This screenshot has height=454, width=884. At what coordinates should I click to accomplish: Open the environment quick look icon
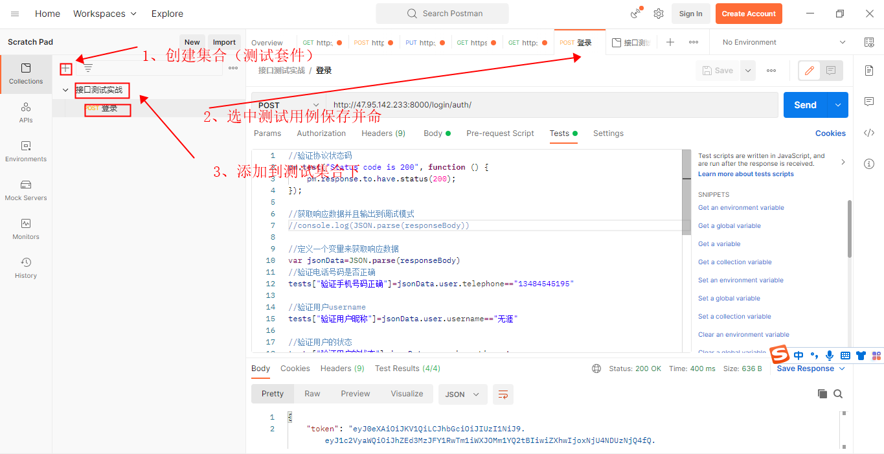(x=869, y=42)
